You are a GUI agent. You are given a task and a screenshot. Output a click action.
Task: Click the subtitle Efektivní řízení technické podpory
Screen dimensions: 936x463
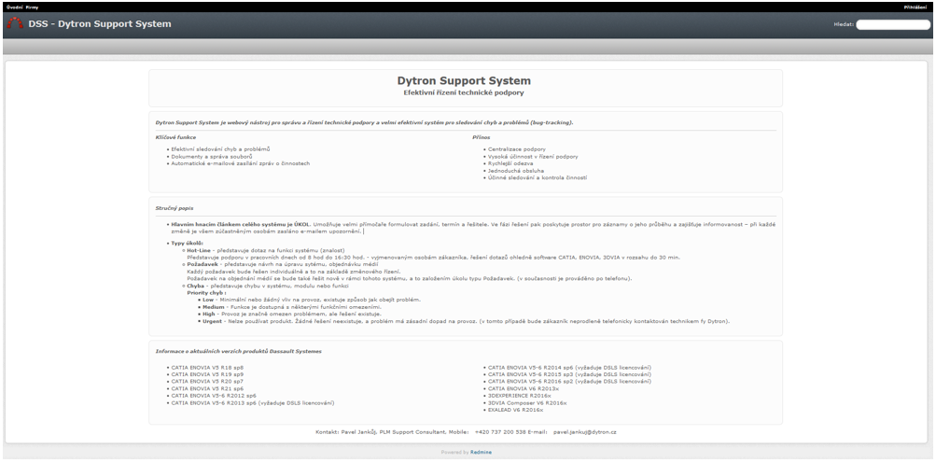(x=464, y=92)
